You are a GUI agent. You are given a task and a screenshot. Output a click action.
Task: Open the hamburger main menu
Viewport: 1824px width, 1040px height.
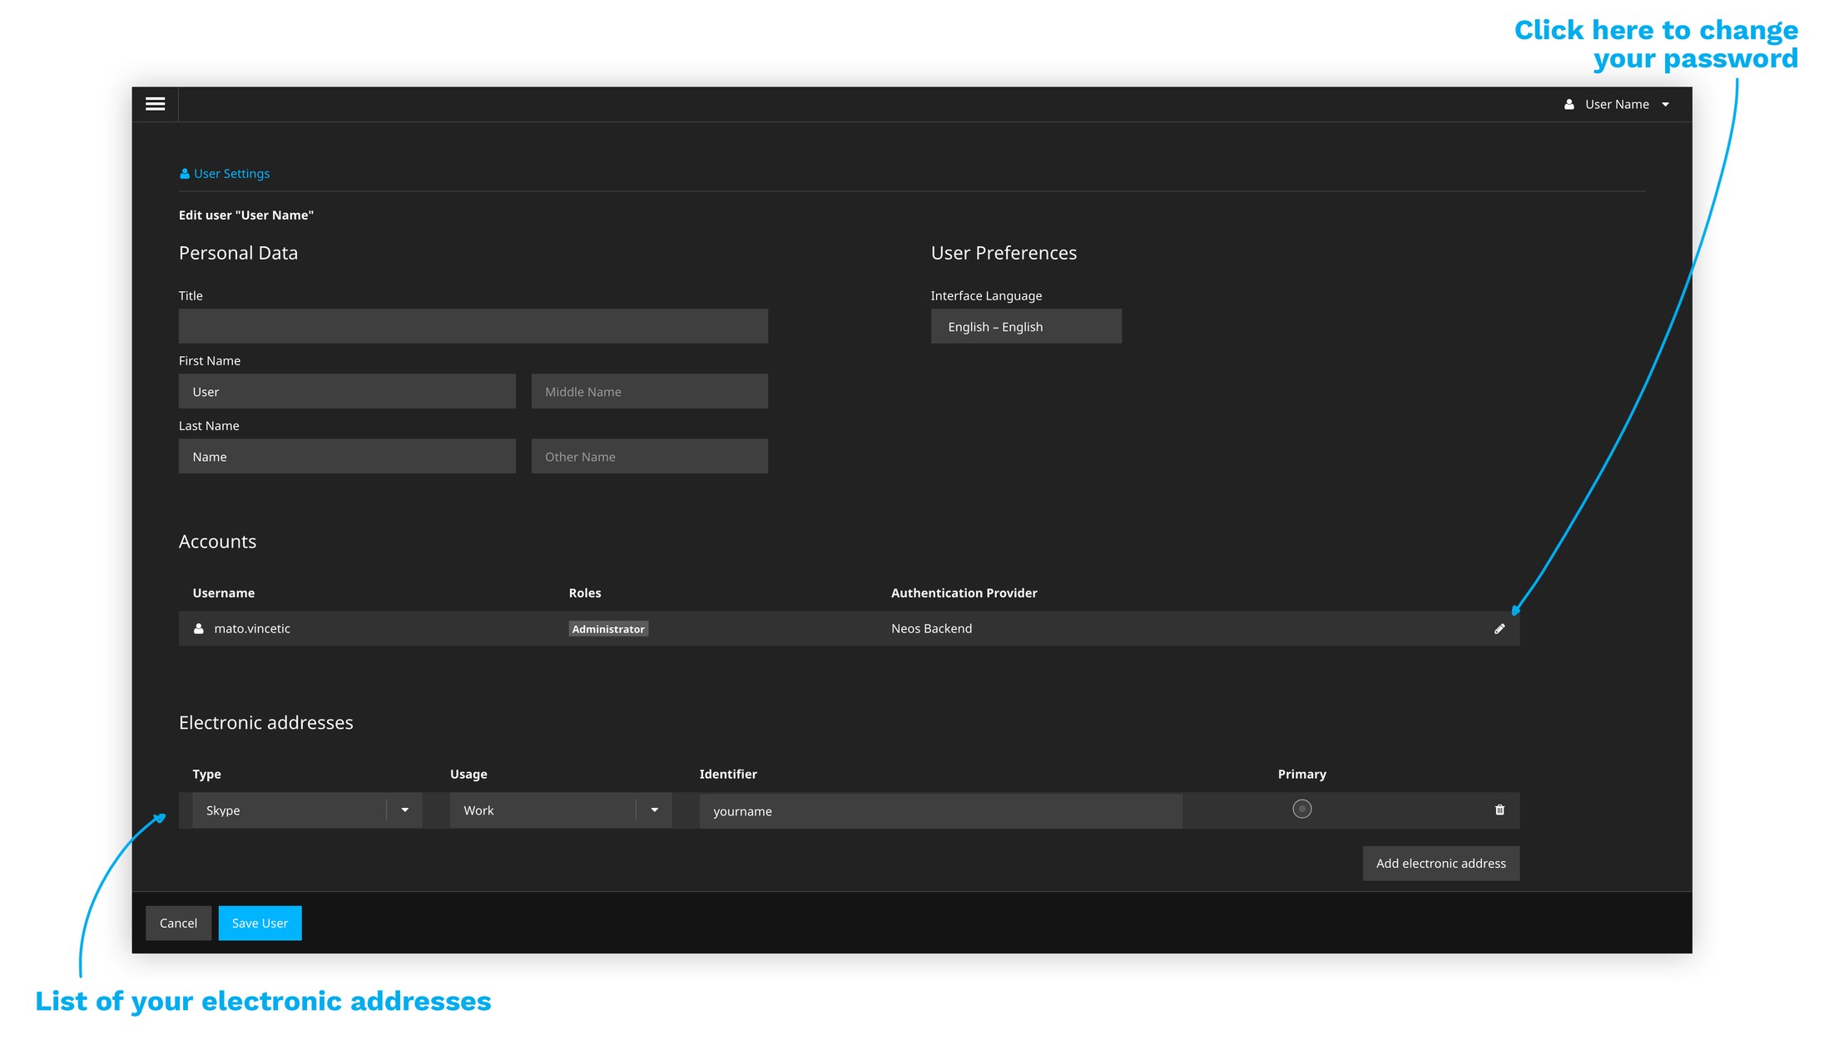tap(155, 104)
